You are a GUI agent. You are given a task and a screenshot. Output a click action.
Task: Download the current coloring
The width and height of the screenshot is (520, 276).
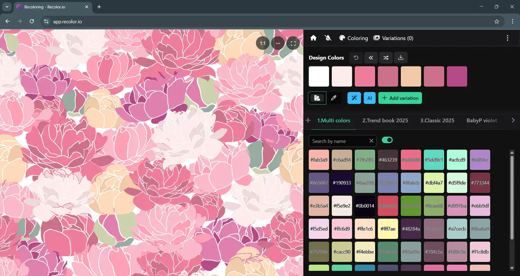pos(401,57)
